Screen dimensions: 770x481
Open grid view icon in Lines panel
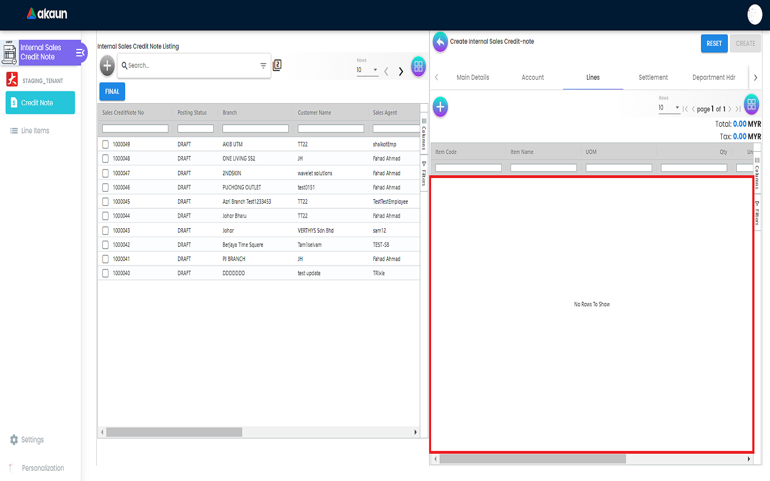click(x=751, y=104)
